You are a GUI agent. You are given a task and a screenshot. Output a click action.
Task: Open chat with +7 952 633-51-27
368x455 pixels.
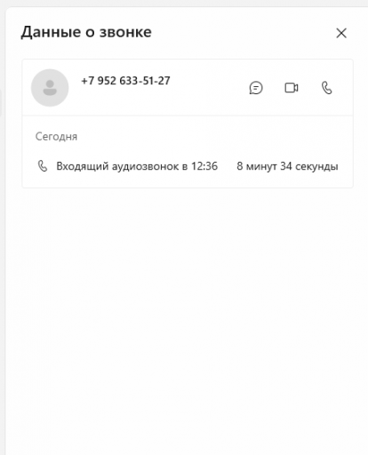click(256, 88)
